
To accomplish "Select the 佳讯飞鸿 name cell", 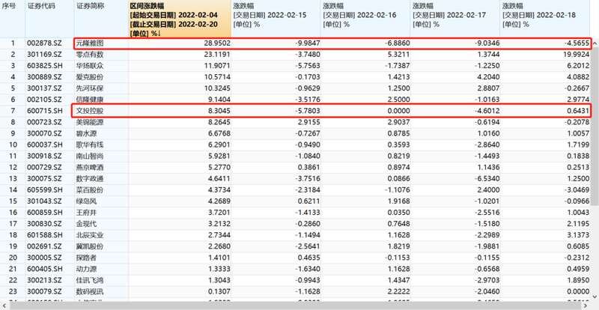I will [90, 280].
